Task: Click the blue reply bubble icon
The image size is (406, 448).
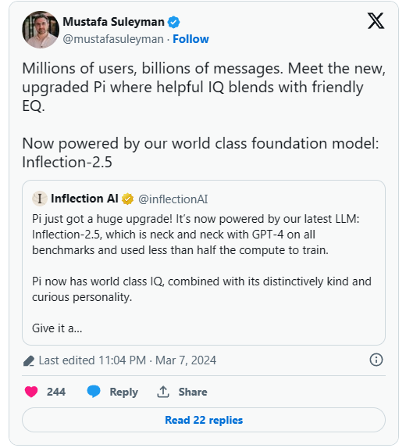Action: 94,392
